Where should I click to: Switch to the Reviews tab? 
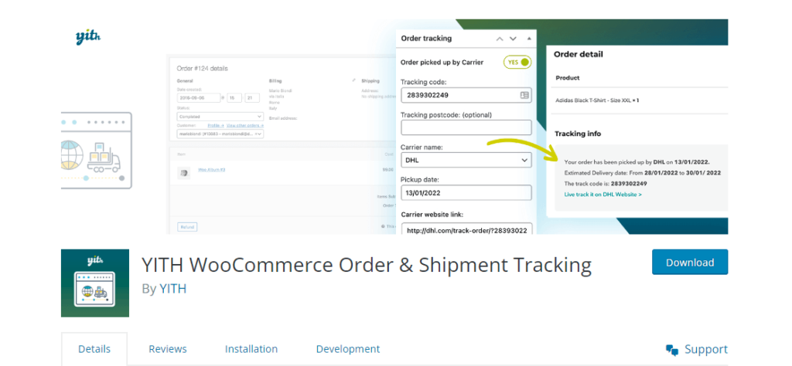coord(168,349)
